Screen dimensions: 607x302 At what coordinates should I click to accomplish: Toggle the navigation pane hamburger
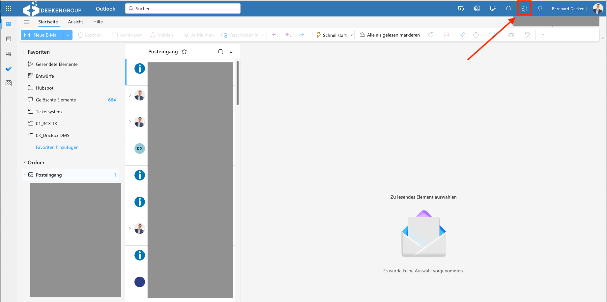pyautogui.click(x=27, y=22)
